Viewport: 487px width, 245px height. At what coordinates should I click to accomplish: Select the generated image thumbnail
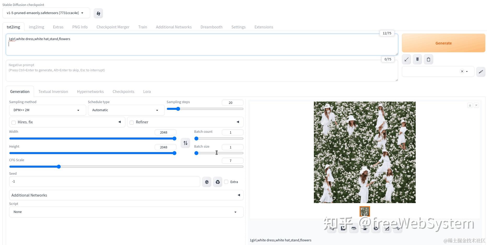click(x=365, y=211)
